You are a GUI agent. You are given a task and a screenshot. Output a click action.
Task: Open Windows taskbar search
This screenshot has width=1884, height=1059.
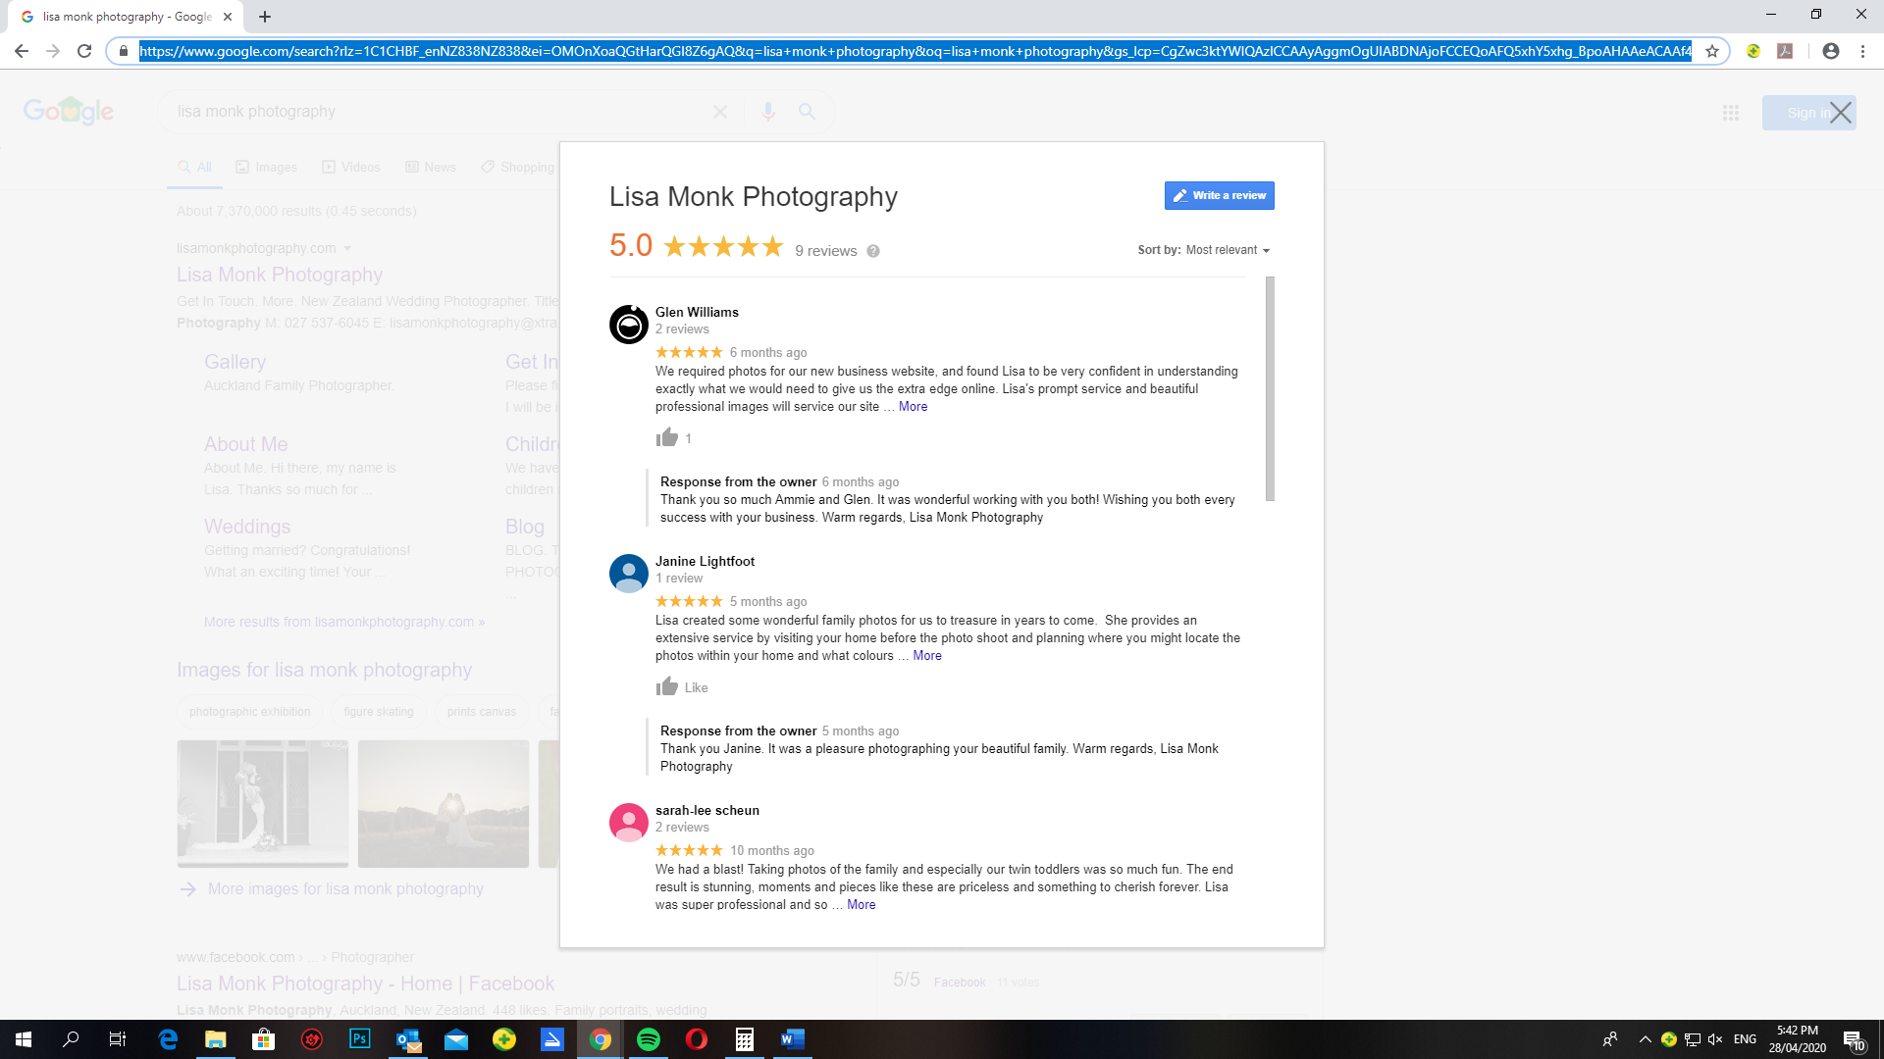[x=71, y=1039]
